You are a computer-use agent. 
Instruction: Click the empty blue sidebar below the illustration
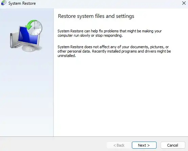(x=27, y=93)
